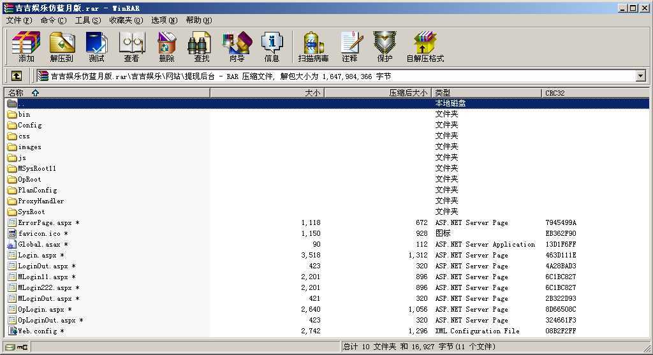The image size is (653, 355).
Task: Open the 收藏夹 (Favorites) menu
Action: [125, 20]
